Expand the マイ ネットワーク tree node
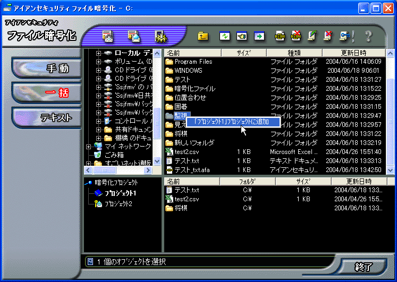The width and height of the screenshot is (397, 282). pyautogui.click(x=89, y=146)
